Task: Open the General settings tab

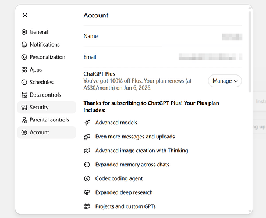Action: [x=47, y=32]
